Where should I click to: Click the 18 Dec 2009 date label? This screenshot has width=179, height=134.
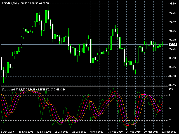[x=26, y=132]
